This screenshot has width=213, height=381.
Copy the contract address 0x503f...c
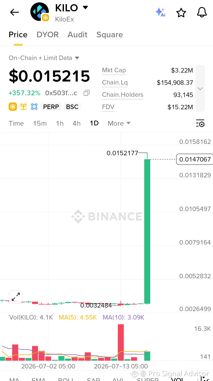click(x=87, y=93)
